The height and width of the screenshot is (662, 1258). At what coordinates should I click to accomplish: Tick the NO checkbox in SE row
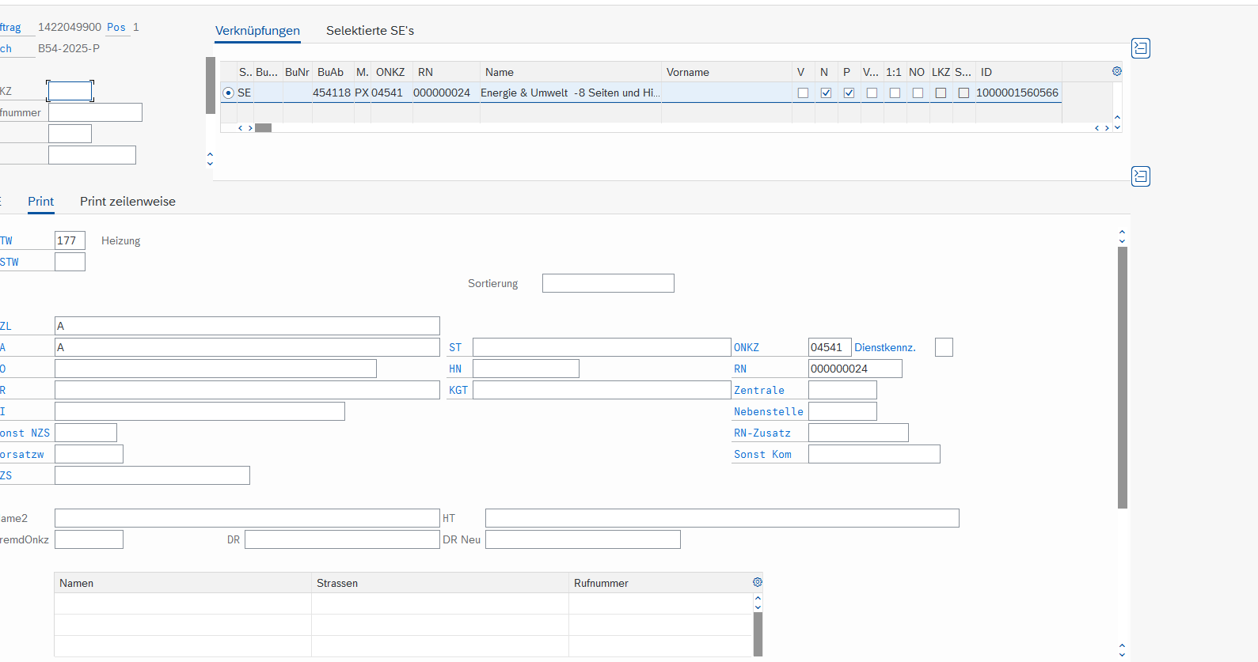click(x=918, y=93)
